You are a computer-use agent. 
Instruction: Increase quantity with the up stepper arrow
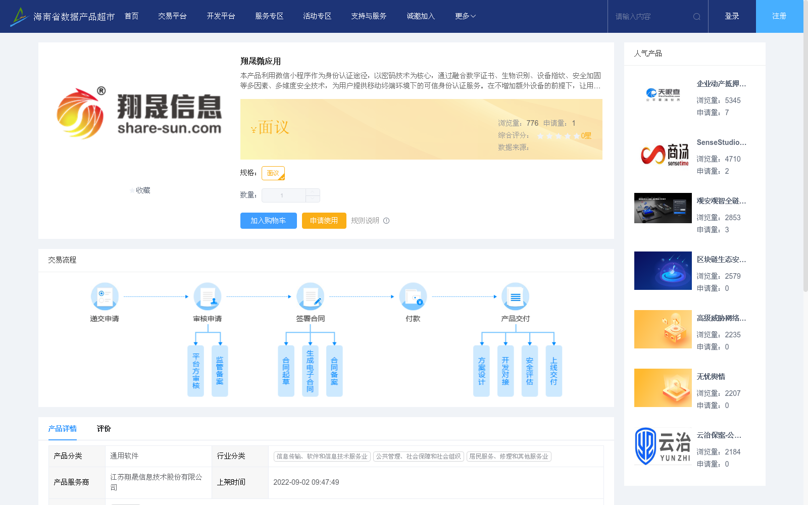(313, 192)
